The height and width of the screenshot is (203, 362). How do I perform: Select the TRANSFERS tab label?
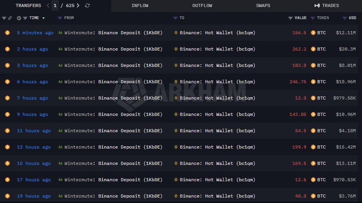(28, 5)
